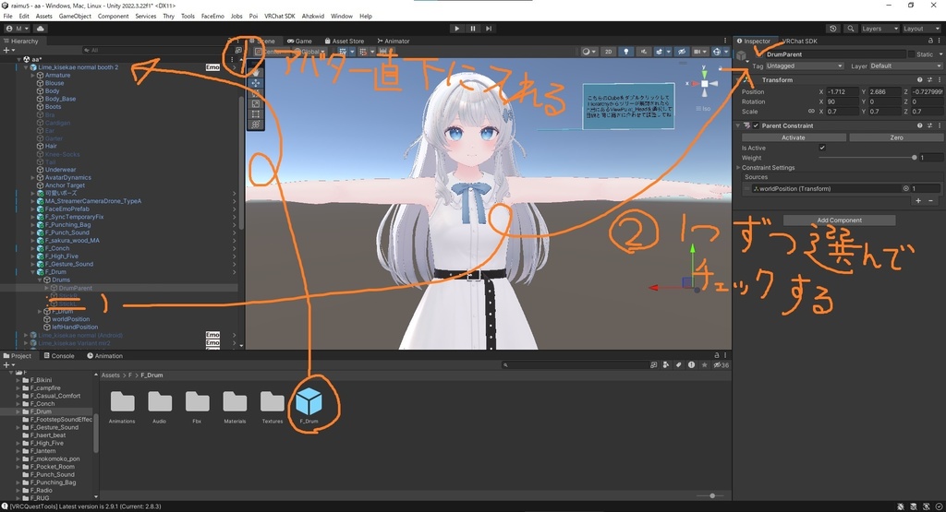The image size is (946, 512).
Task: Click the Position X input field
Action: point(843,91)
